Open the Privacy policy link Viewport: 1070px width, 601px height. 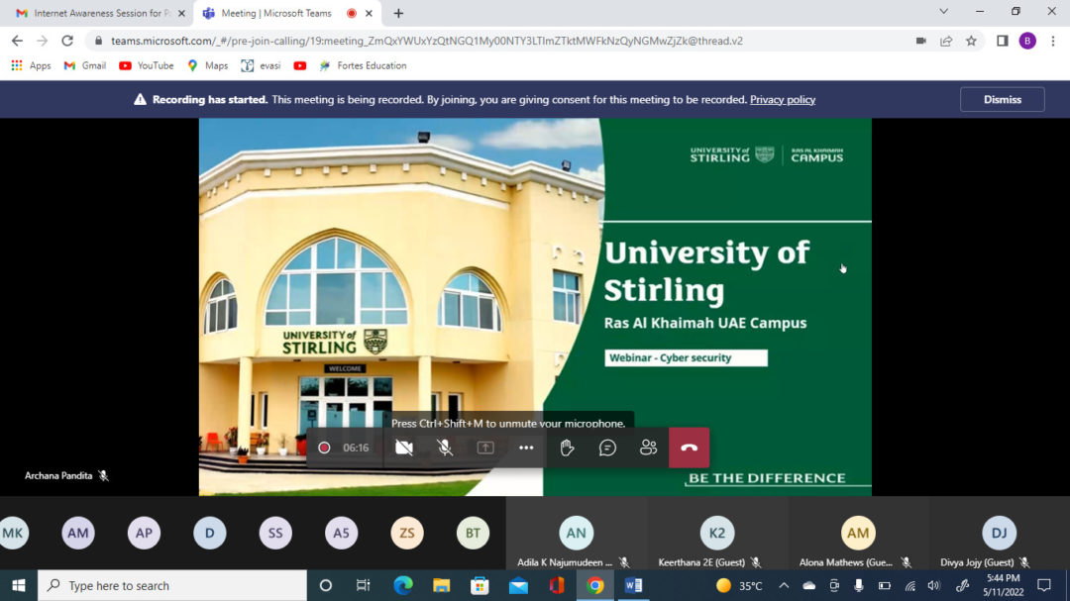783,100
